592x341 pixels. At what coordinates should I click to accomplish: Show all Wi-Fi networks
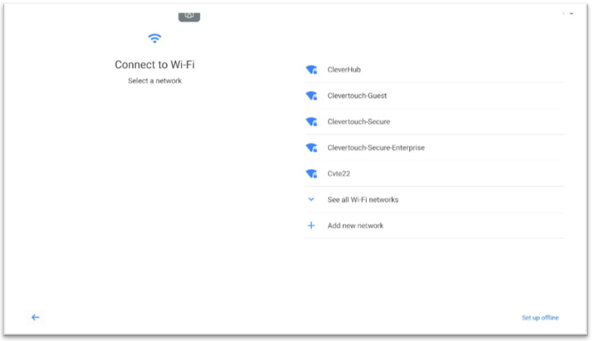(x=363, y=200)
